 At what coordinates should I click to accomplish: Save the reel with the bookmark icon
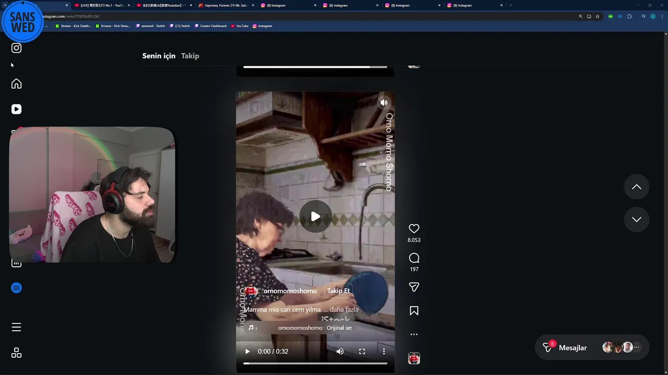(414, 310)
